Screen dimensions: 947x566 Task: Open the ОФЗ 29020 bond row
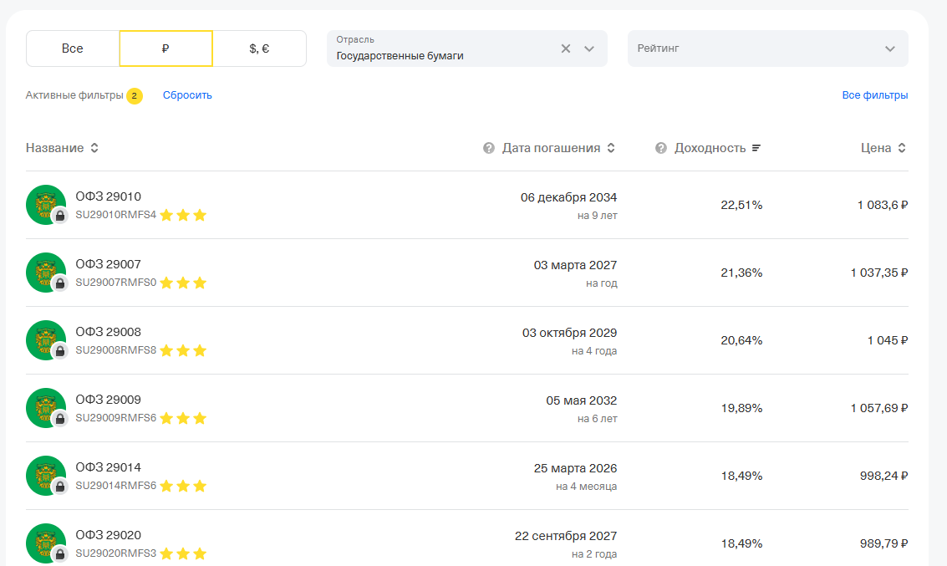[x=108, y=535]
